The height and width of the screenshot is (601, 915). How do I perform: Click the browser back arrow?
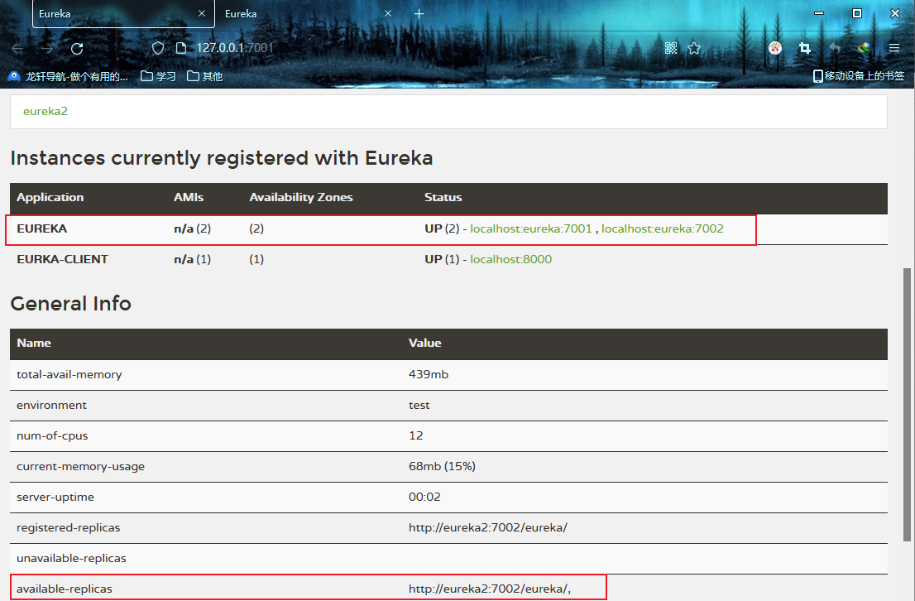[18, 49]
